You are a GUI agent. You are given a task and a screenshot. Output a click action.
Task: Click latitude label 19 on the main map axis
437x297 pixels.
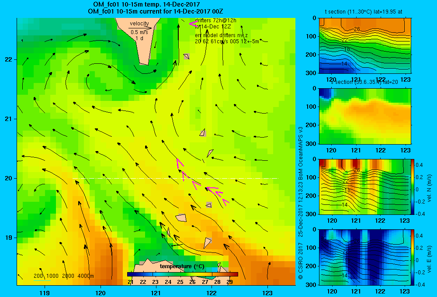[8, 238]
